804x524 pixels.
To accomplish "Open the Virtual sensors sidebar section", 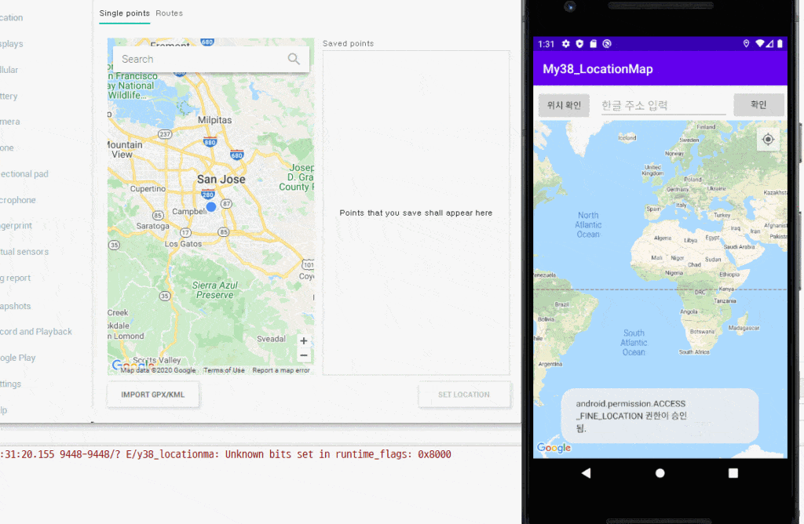I will [x=24, y=252].
